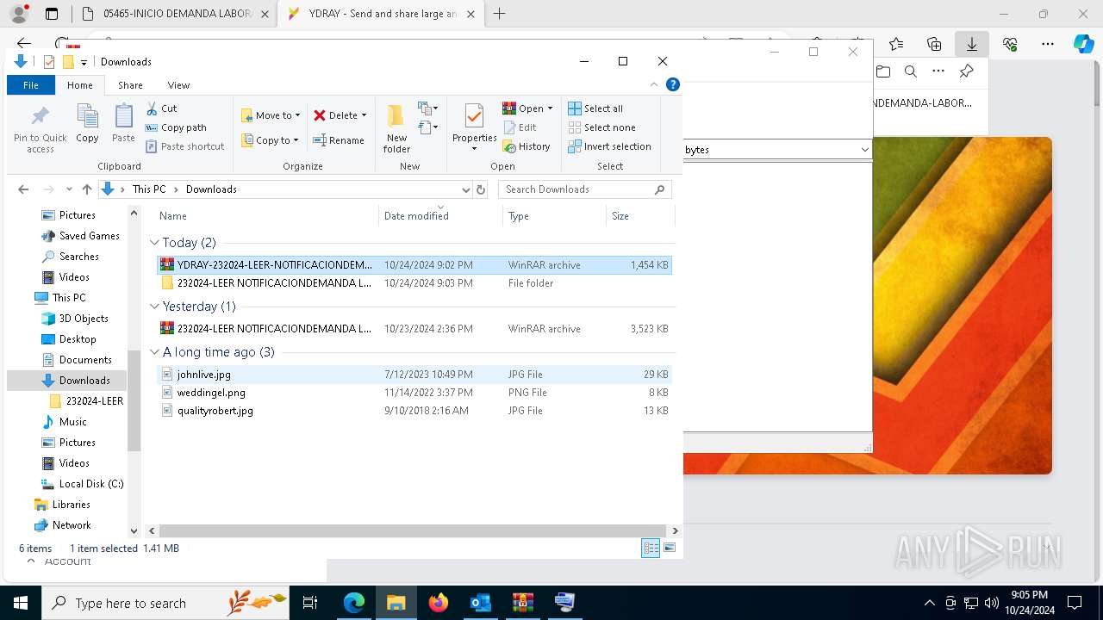Screen dimensions: 1103x620
Task: Open WinRAR from the taskbar
Action: [522, 603]
